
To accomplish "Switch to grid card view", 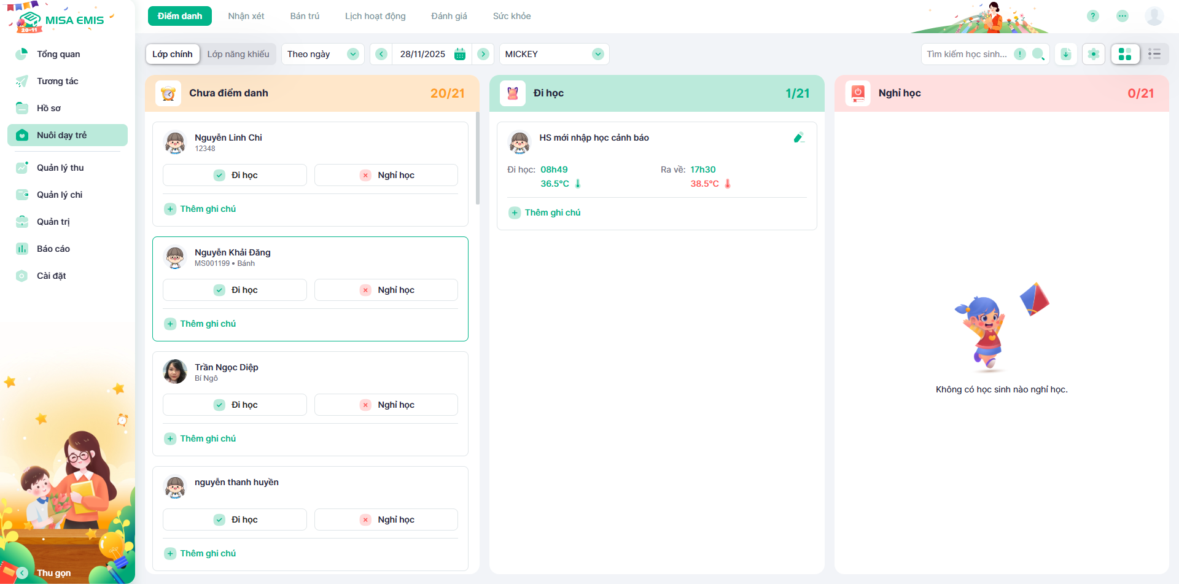I will 1125,54.
